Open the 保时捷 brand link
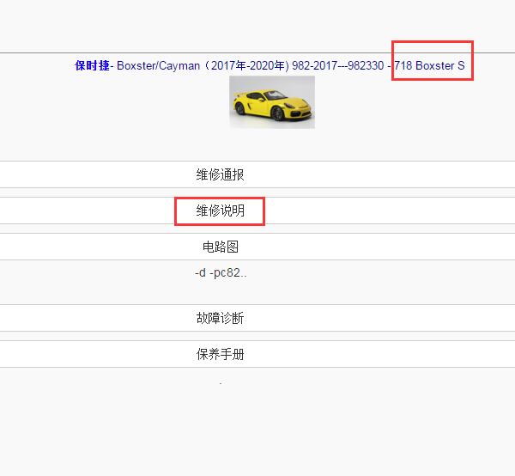Image resolution: width=515 pixels, height=476 pixels. point(92,65)
